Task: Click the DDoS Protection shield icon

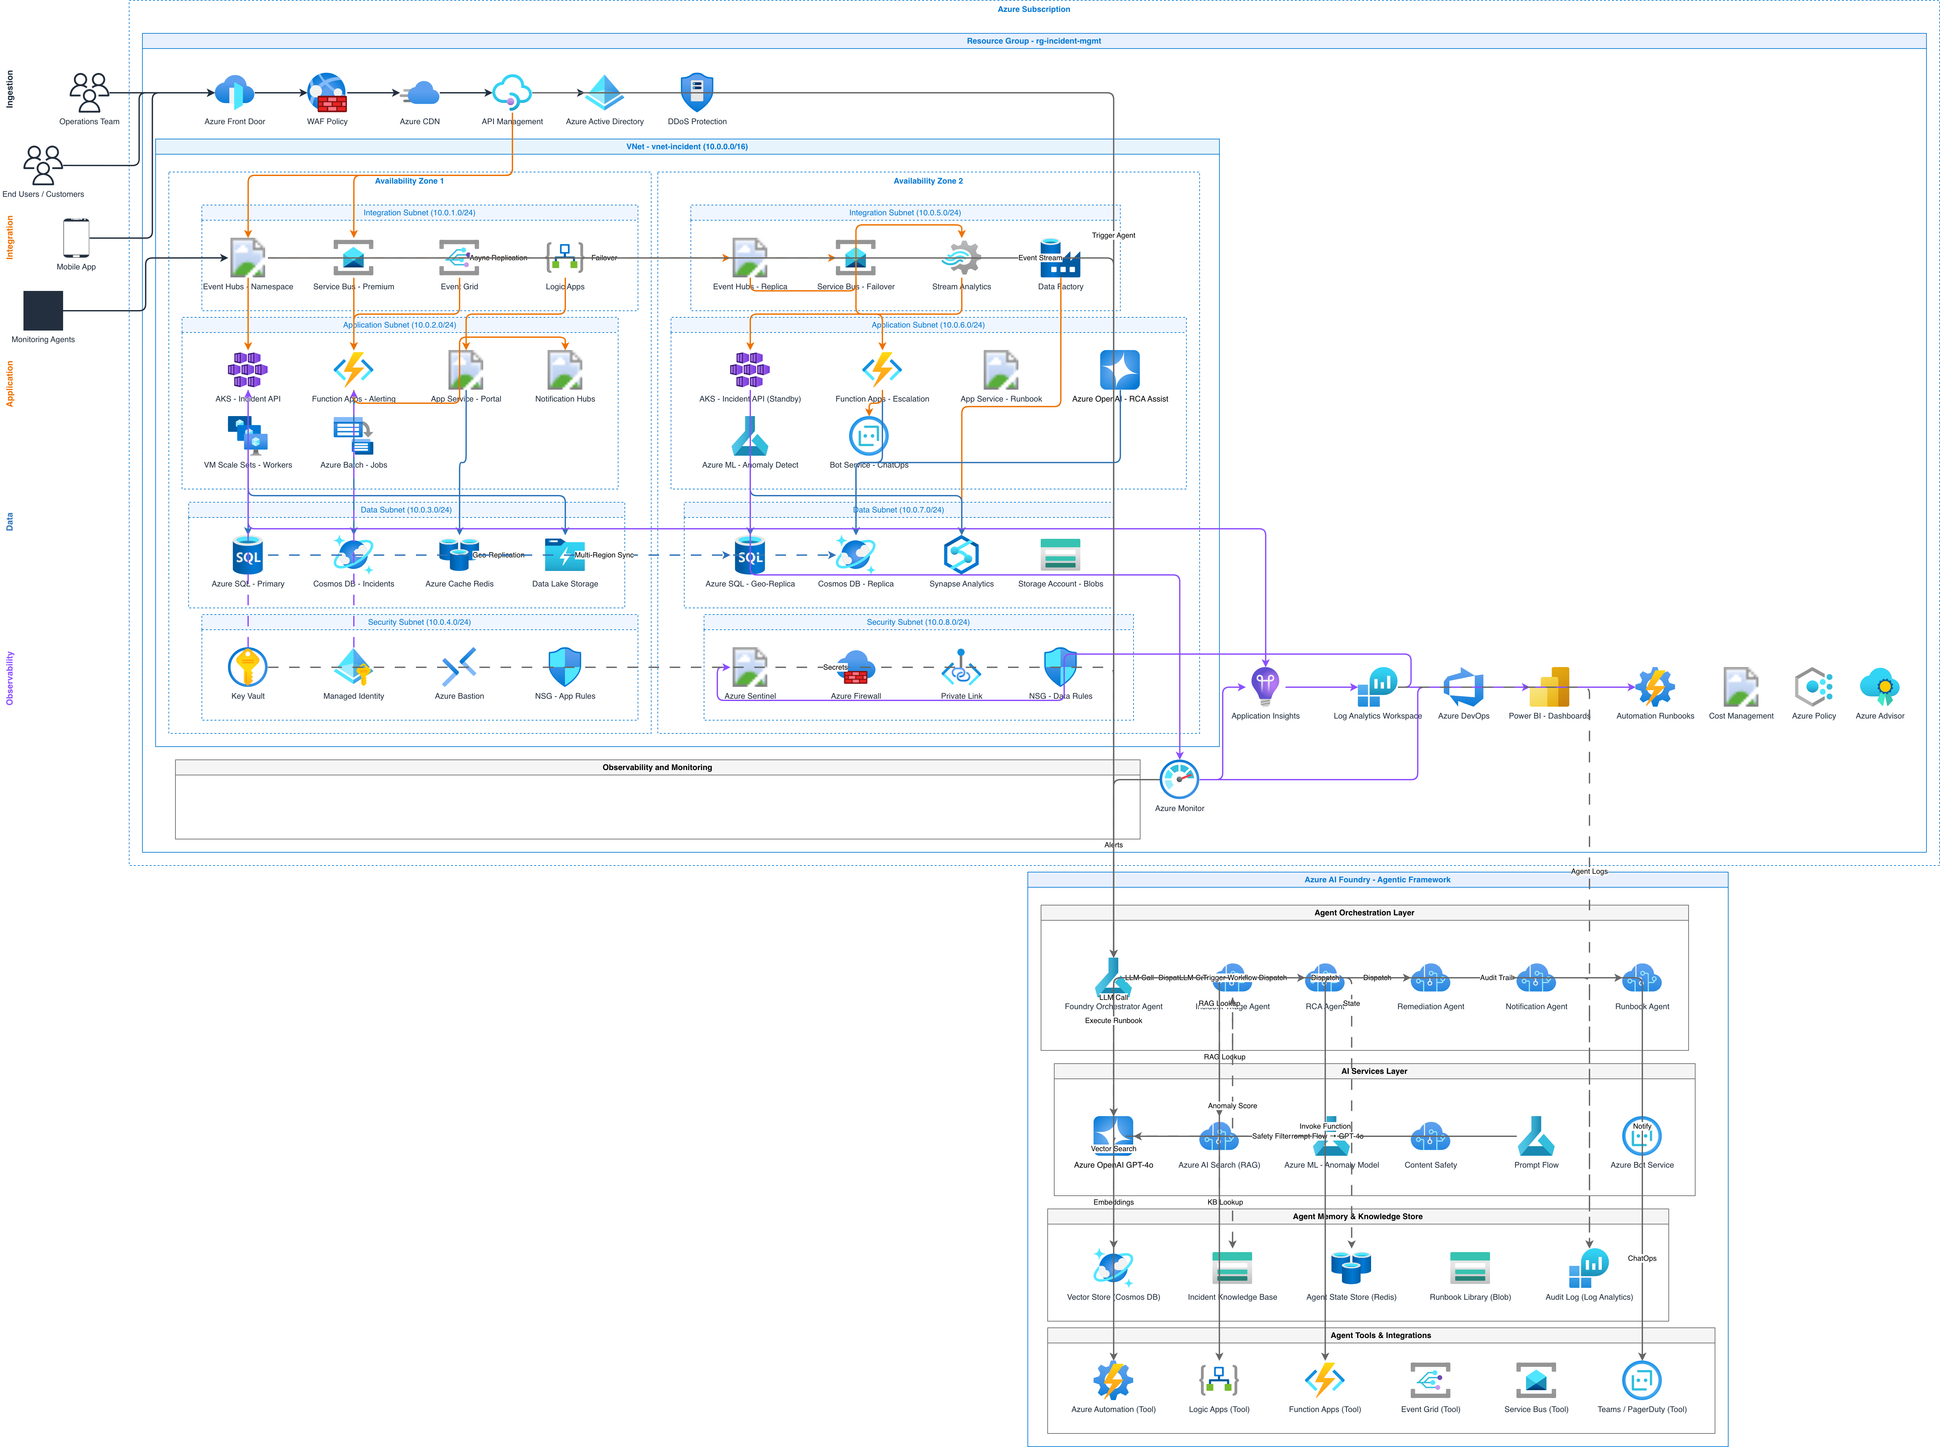Action: pos(697,93)
